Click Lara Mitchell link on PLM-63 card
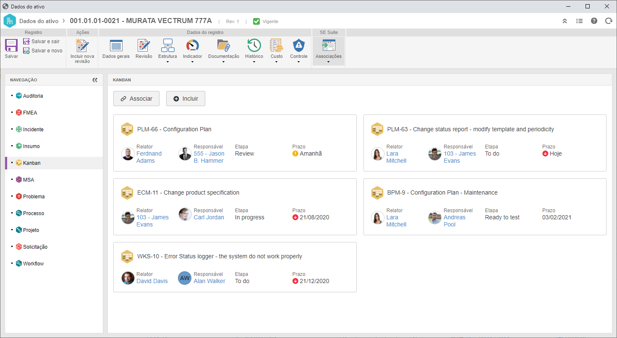The width and height of the screenshot is (617, 338). tap(396, 157)
